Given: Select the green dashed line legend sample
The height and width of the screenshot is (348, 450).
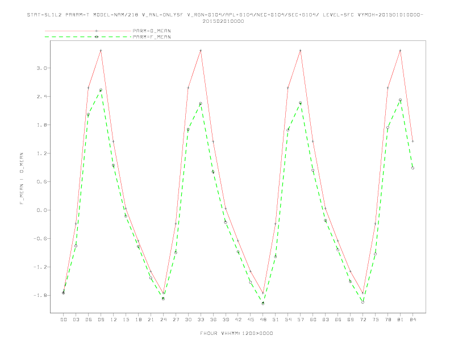Looking at the screenshot, I should [88, 37].
